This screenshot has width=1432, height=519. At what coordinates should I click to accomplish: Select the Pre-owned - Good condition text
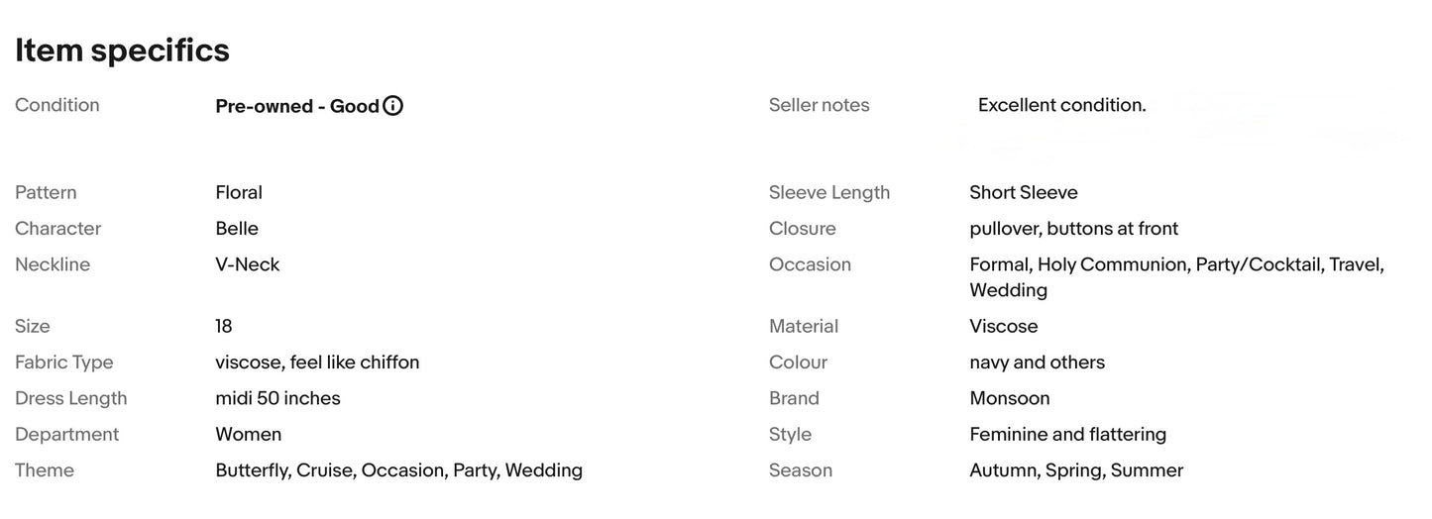296,106
